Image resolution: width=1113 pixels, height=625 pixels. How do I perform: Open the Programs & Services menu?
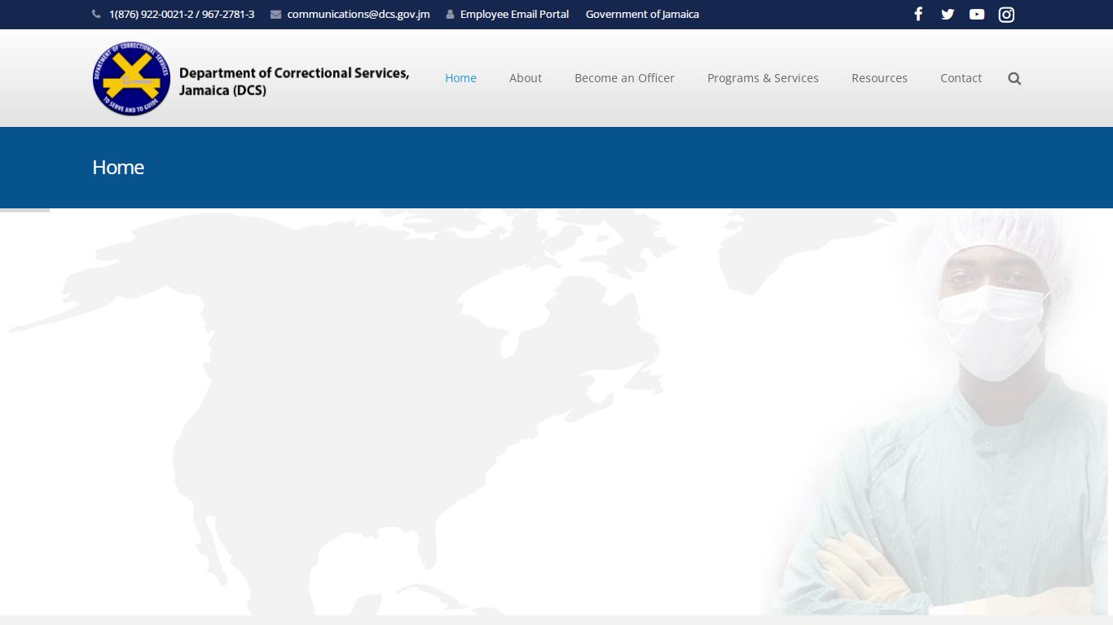click(x=763, y=78)
